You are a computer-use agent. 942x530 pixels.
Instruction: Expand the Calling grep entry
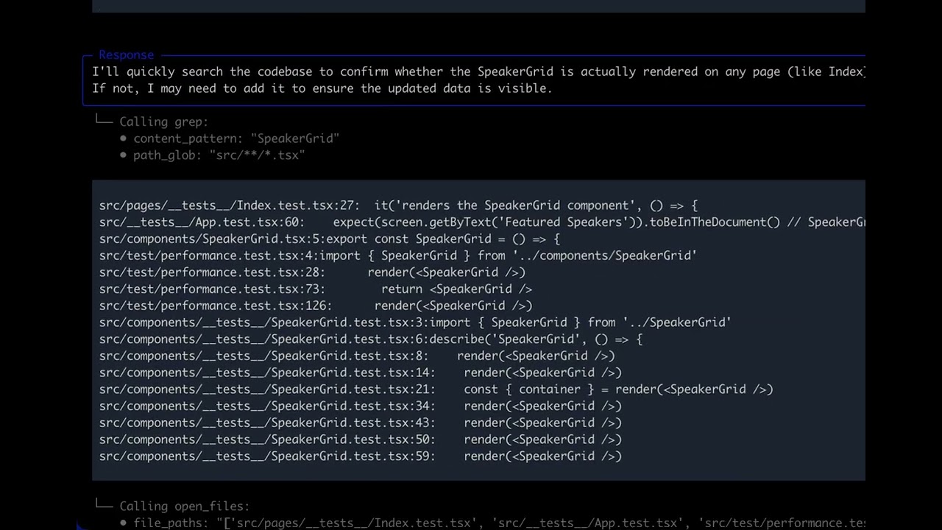coord(163,122)
